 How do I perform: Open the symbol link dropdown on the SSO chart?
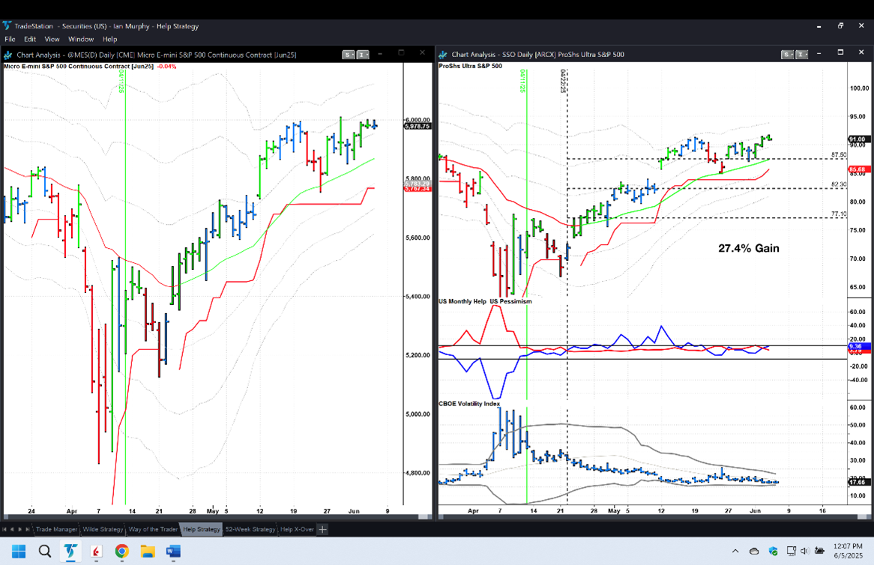pyautogui.click(x=787, y=54)
